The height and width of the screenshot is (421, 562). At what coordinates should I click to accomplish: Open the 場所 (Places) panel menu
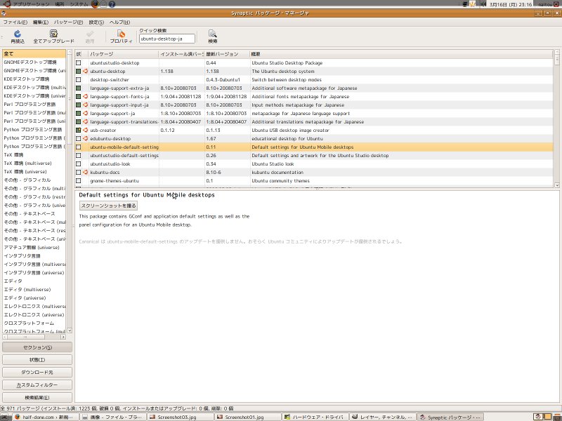click(x=60, y=4)
